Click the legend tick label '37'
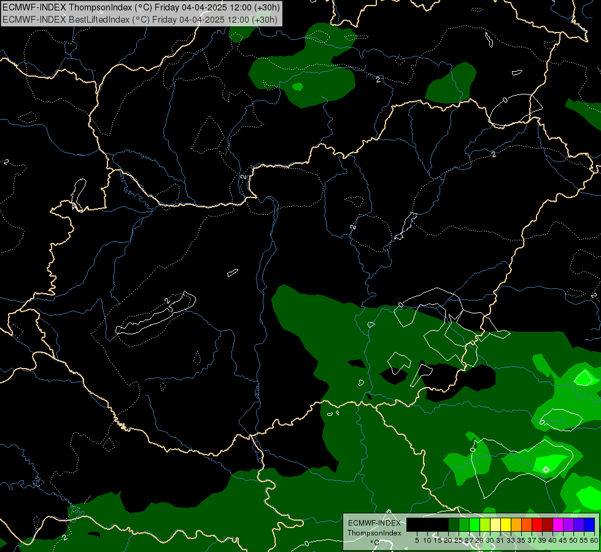 tap(532, 540)
